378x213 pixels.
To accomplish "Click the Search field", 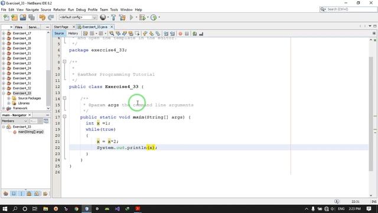I will (x=348, y=9).
